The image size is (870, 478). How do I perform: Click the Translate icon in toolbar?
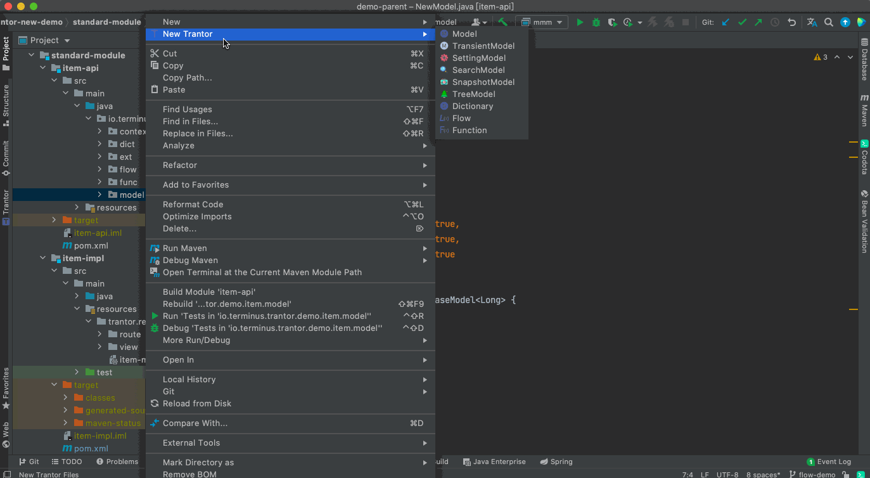coord(812,22)
